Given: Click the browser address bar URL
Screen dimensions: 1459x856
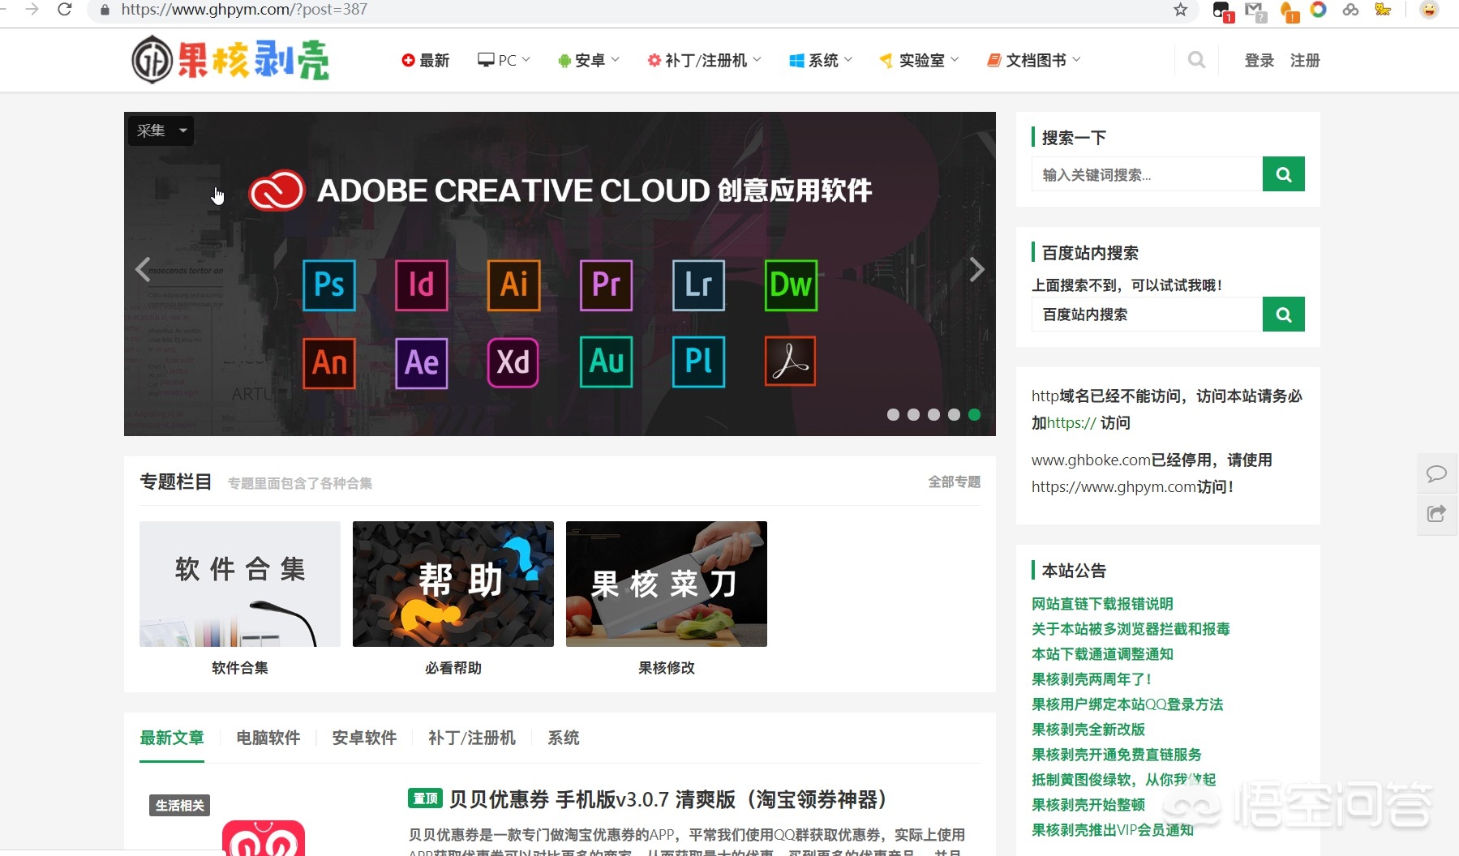Looking at the screenshot, I should coord(244,10).
